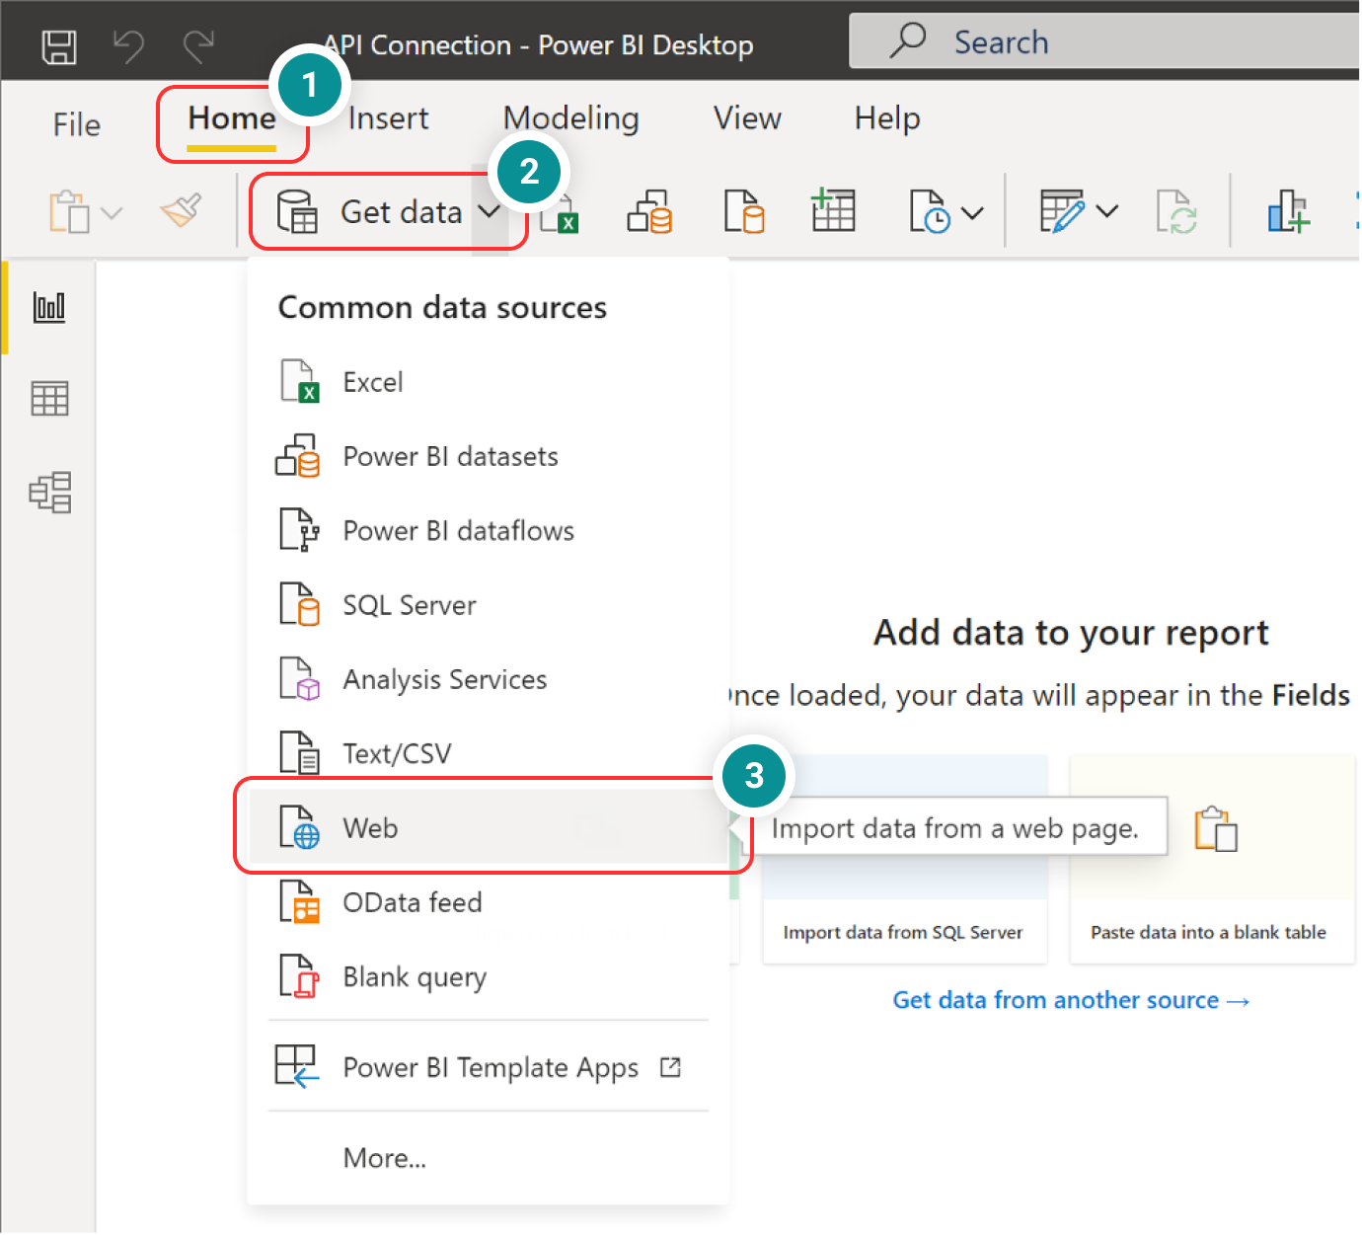Click the globe Web icon in list

click(x=299, y=827)
